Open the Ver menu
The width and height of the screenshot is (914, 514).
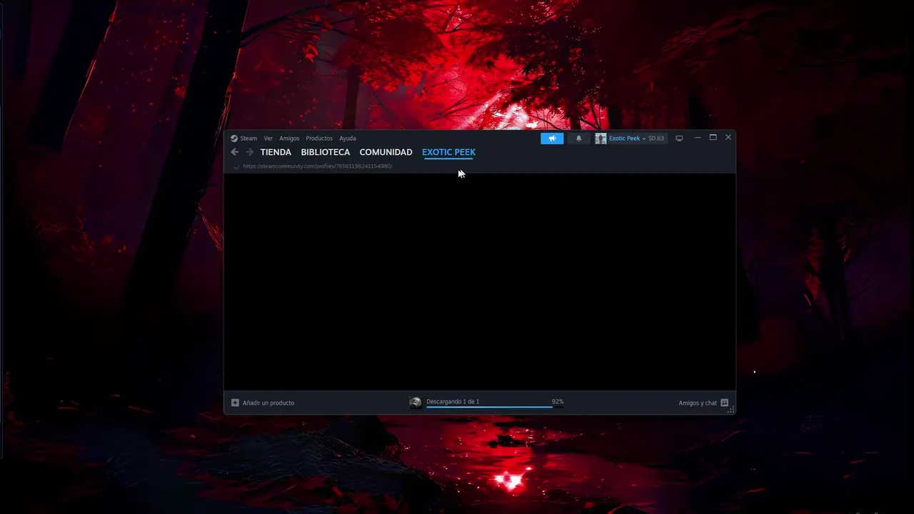tap(268, 138)
